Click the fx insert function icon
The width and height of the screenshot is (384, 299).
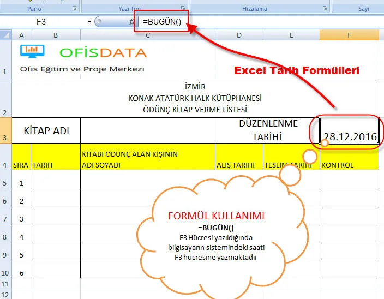click(131, 22)
